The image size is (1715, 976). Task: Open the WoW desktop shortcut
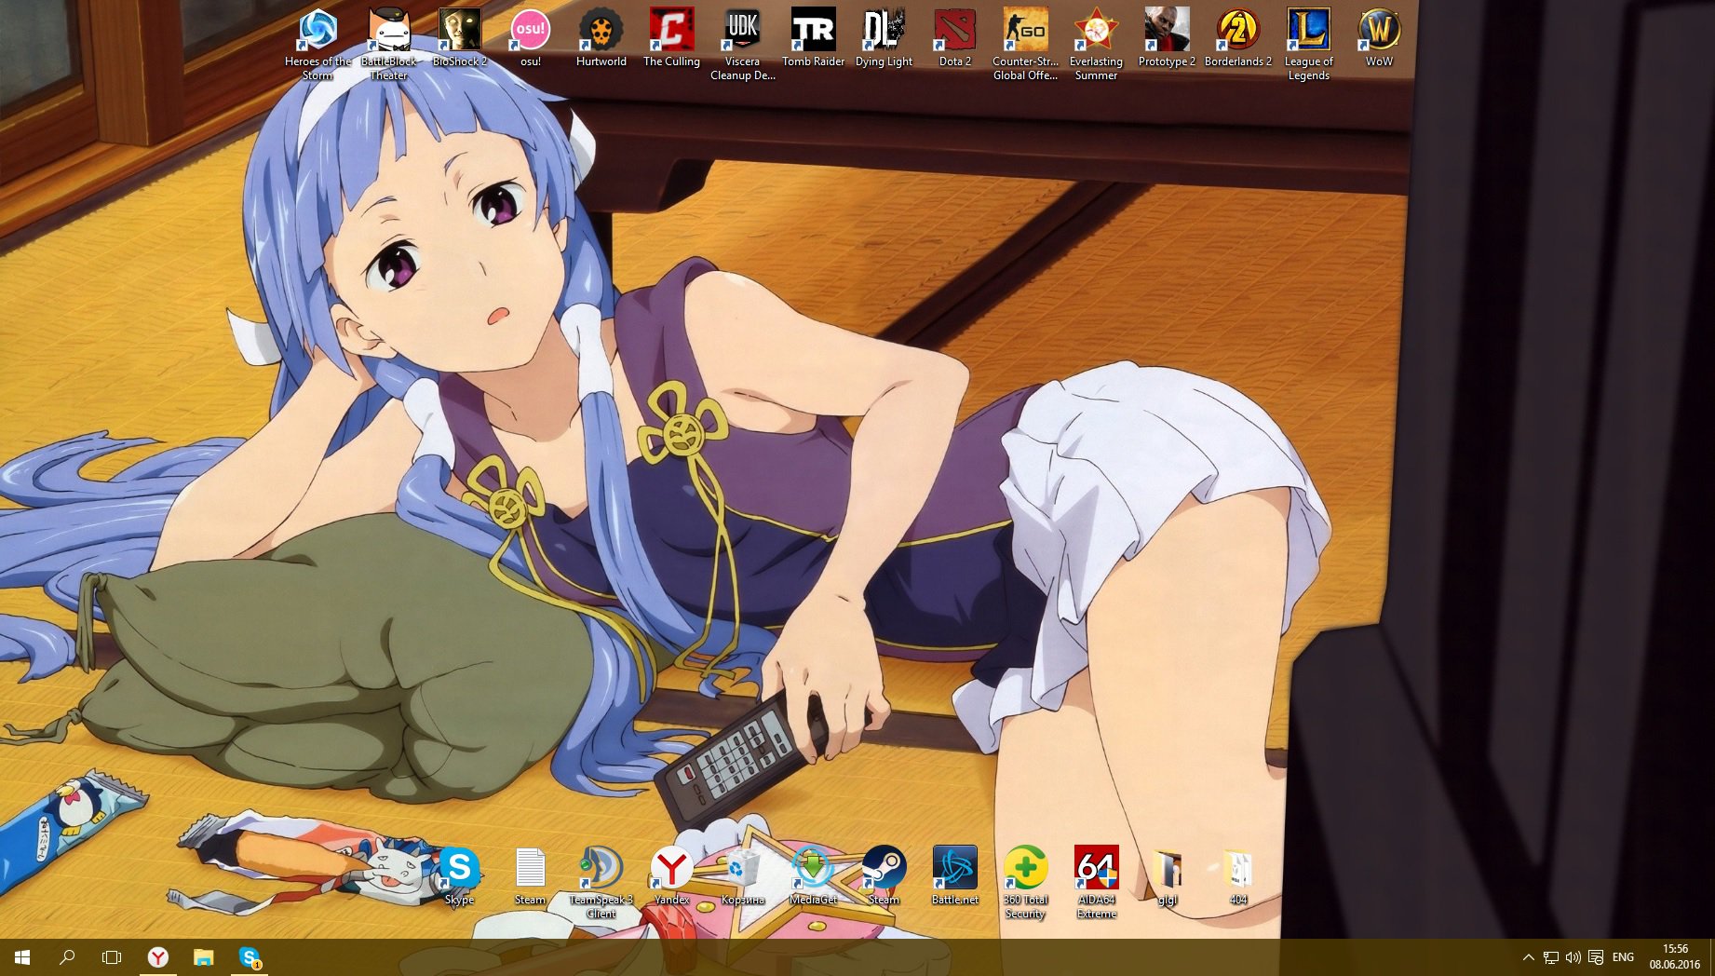click(x=1379, y=37)
